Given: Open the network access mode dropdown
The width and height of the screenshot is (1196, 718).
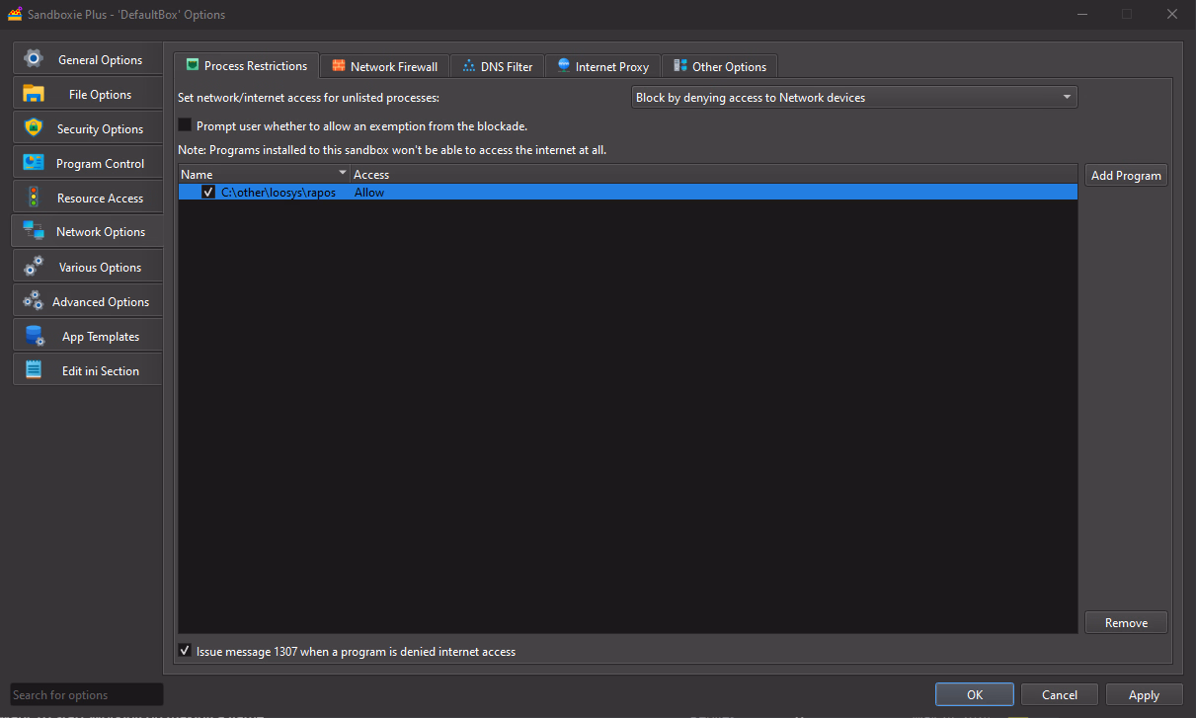Looking at the screenshot, I should point(853,97).
